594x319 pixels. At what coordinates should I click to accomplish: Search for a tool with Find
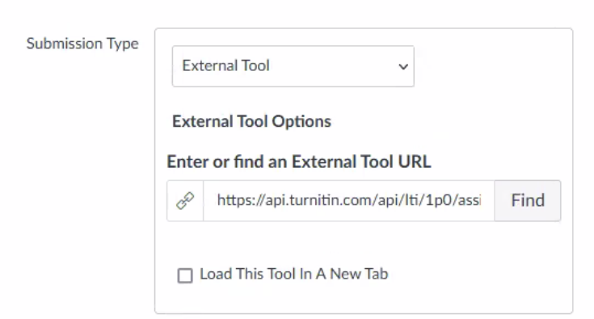[527, 200]
